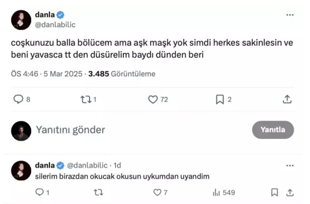The height and width of the screenshot is (204, 310).
Task: Open the reply icon on danla's main tweet
Action: point(19,99)
